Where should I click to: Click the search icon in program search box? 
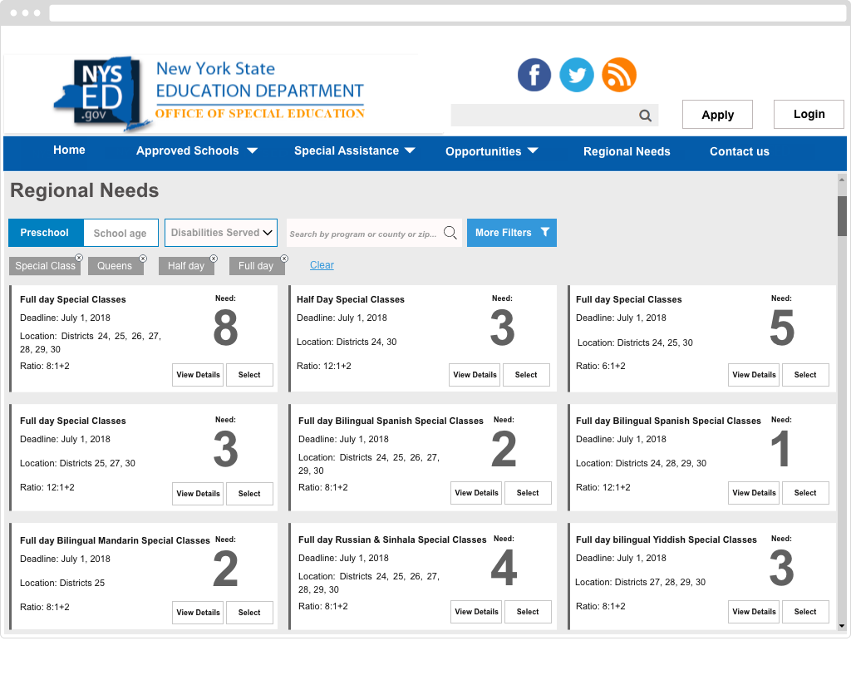450,233
